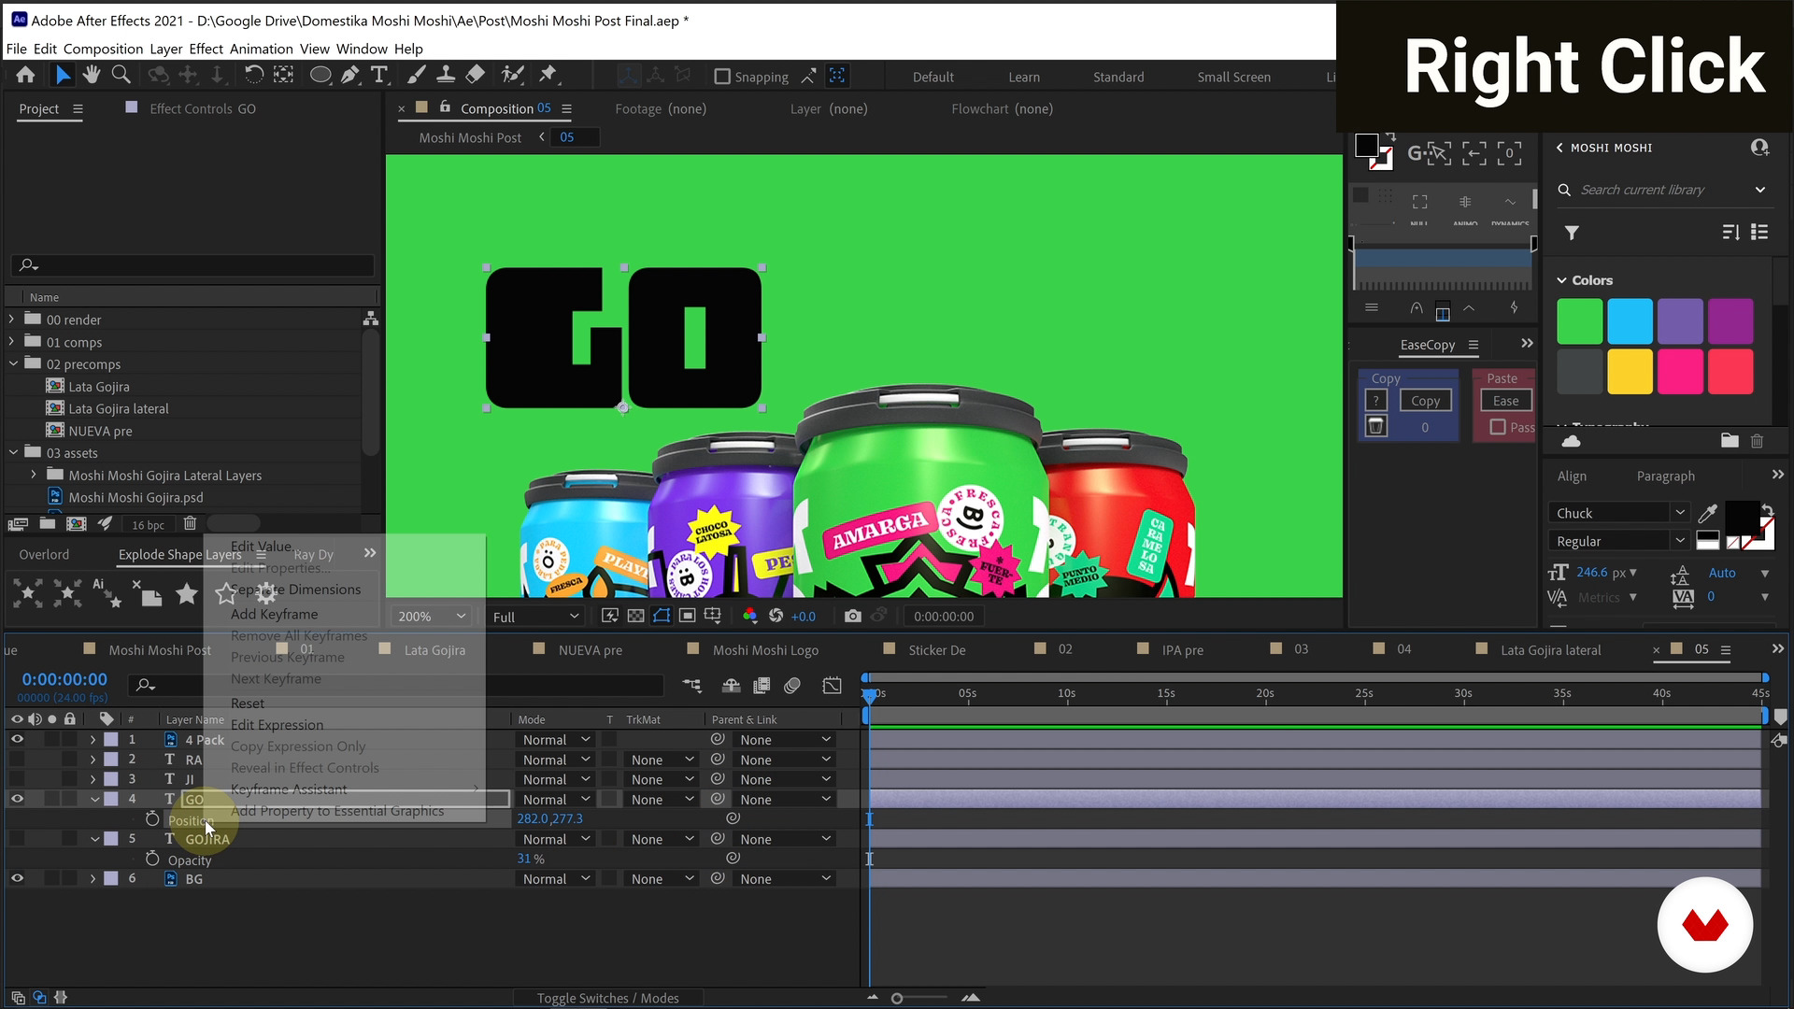The height and width of the screenshot is (1009, 1794).
Task: Hide the 4 Pack layer
Action: tap(17, 739)
